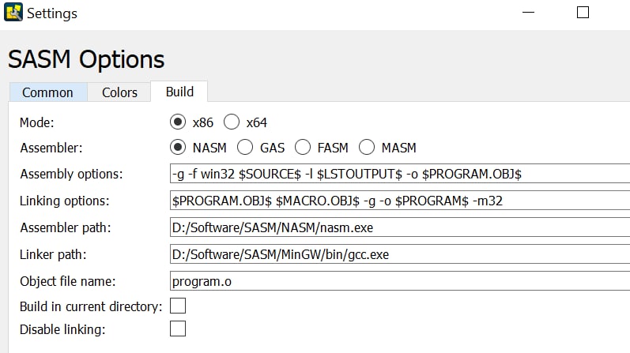Viewport: 630px width, 353px height.
Task: Select the Build tab
Action: coord(179,92)
